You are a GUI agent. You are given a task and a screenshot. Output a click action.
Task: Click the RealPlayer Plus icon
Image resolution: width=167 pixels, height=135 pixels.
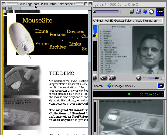pos(138,11)
